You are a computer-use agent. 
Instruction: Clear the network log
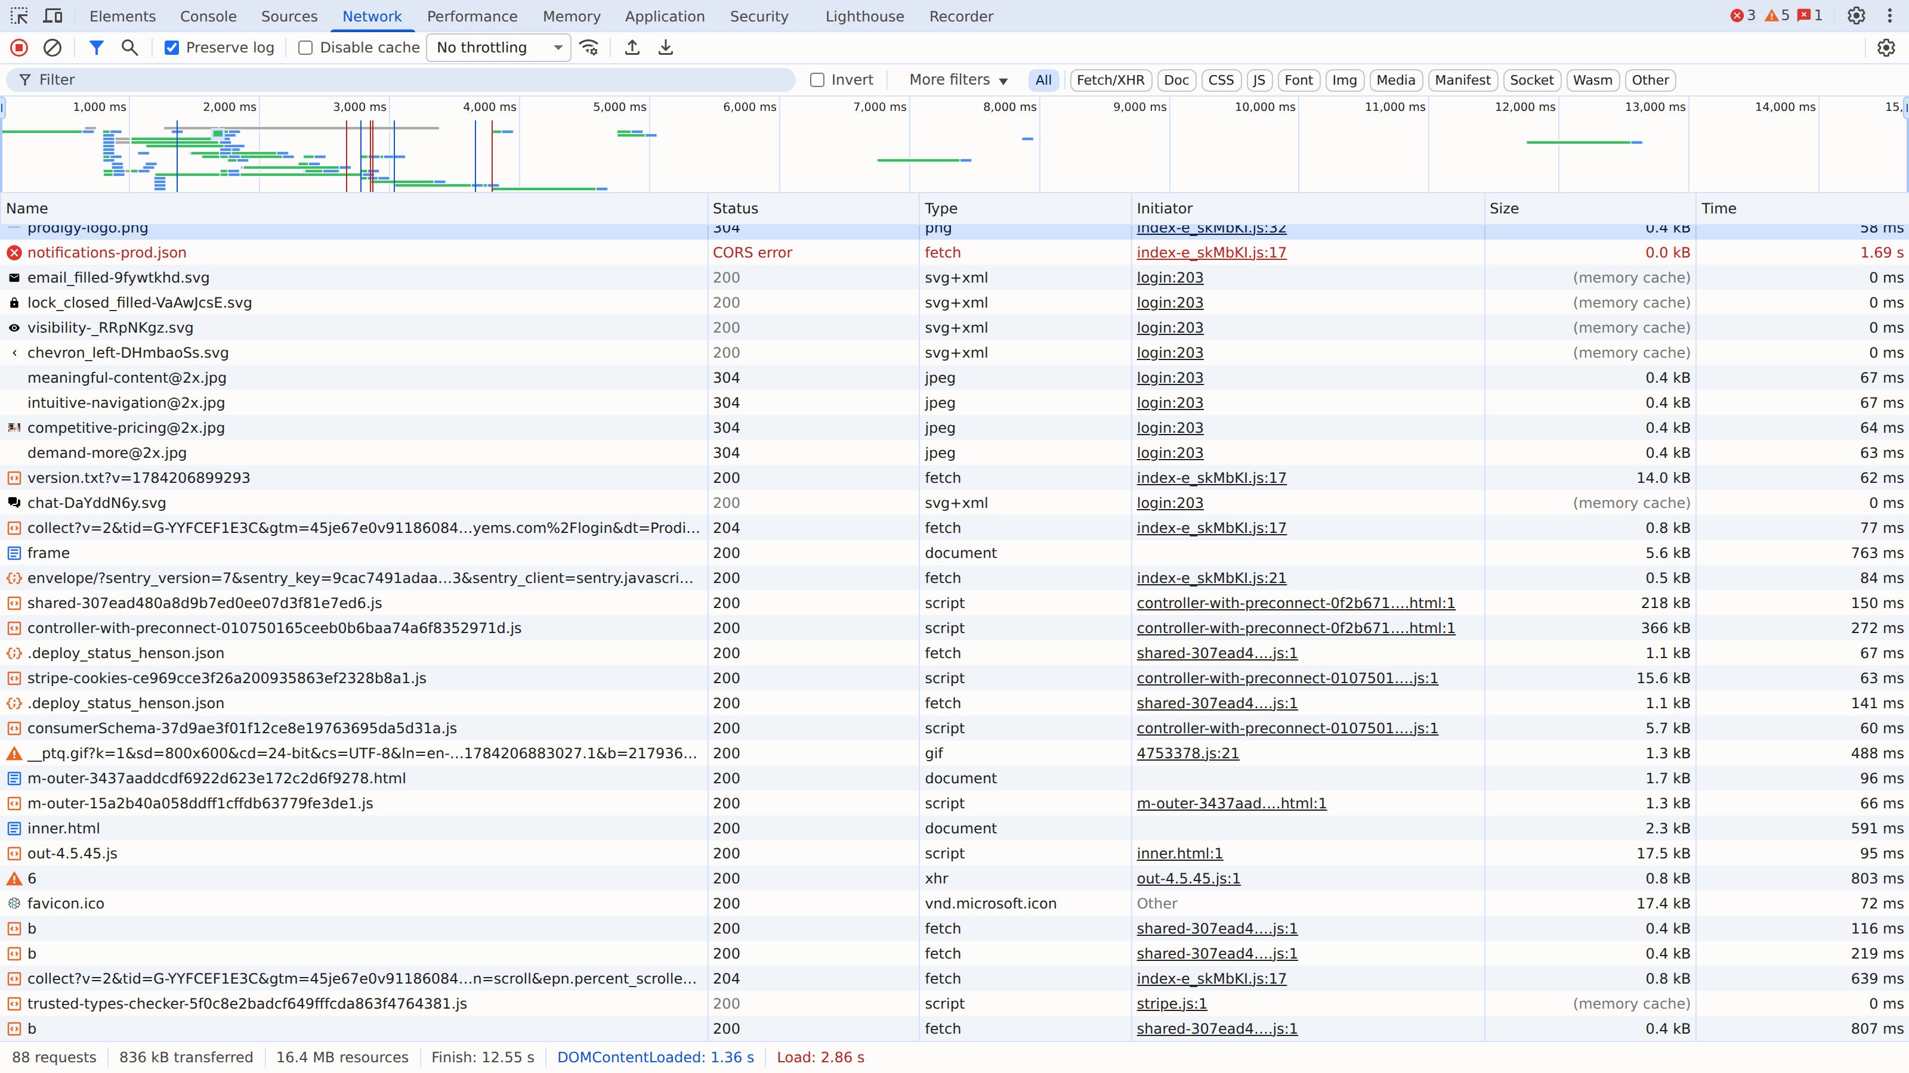coord(52,48)
